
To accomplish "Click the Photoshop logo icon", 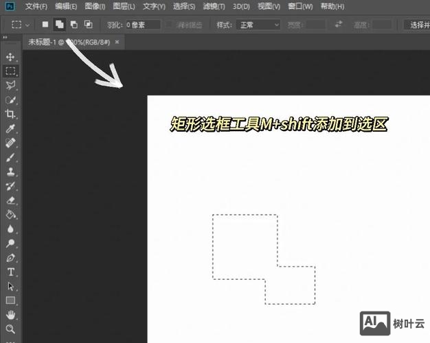I will tap(10, 6).
